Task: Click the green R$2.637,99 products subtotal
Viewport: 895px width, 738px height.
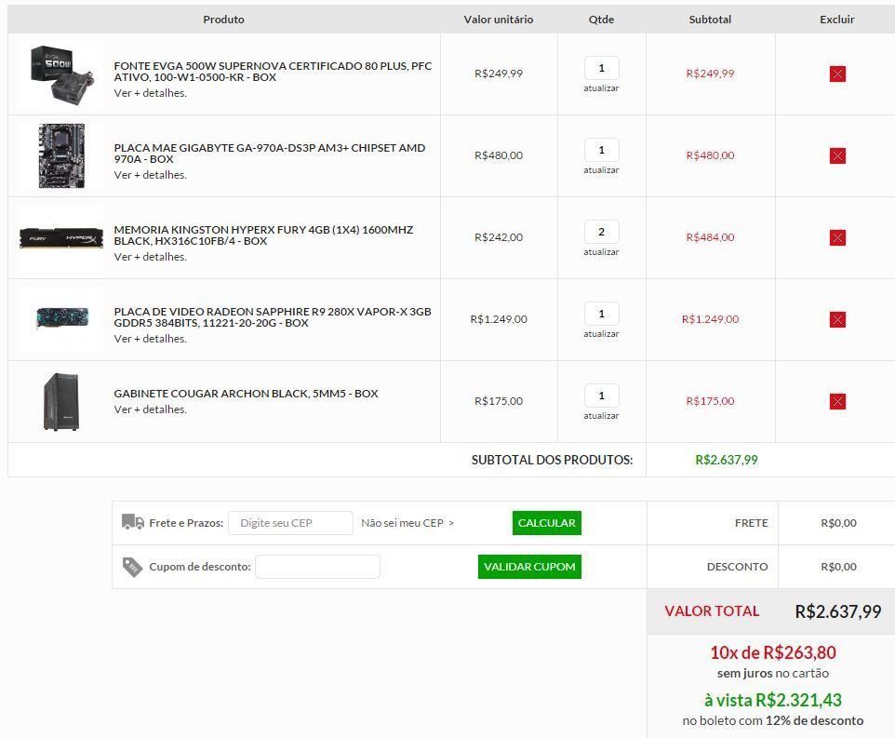Action: click(726, 460)
